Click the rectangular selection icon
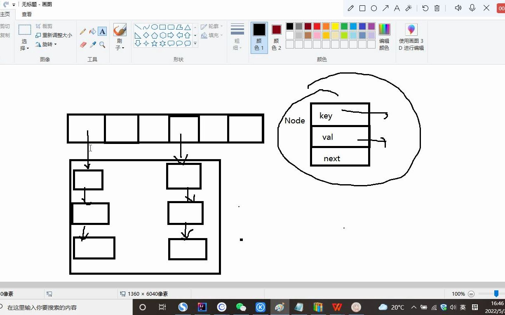The height and width of the screenshot is (315, 505). tap(25, 30)
